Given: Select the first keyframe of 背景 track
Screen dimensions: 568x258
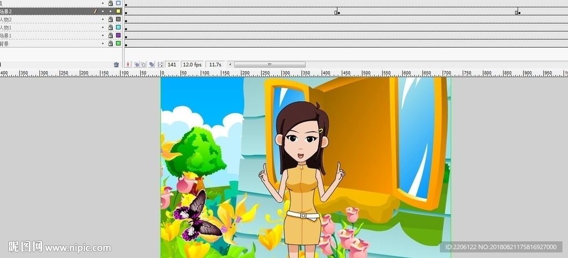Looking at the screenshot, I should pos(126,45).
